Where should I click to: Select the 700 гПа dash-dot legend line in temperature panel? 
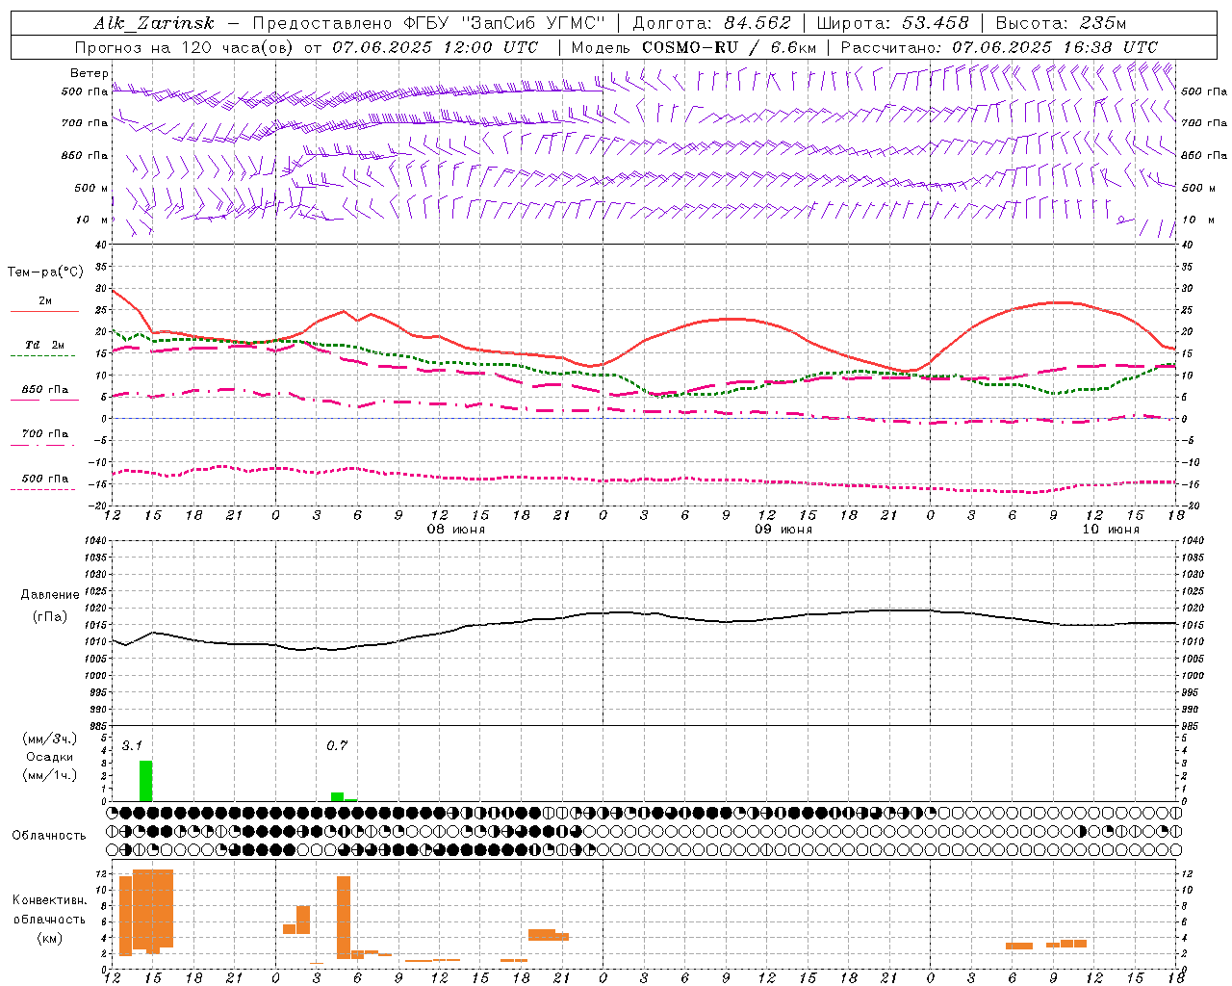pyautogui.click(x=43, y=444)
